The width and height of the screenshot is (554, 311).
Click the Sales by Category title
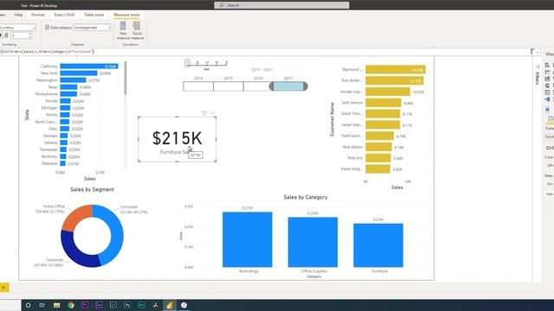(x=306, y=197)
